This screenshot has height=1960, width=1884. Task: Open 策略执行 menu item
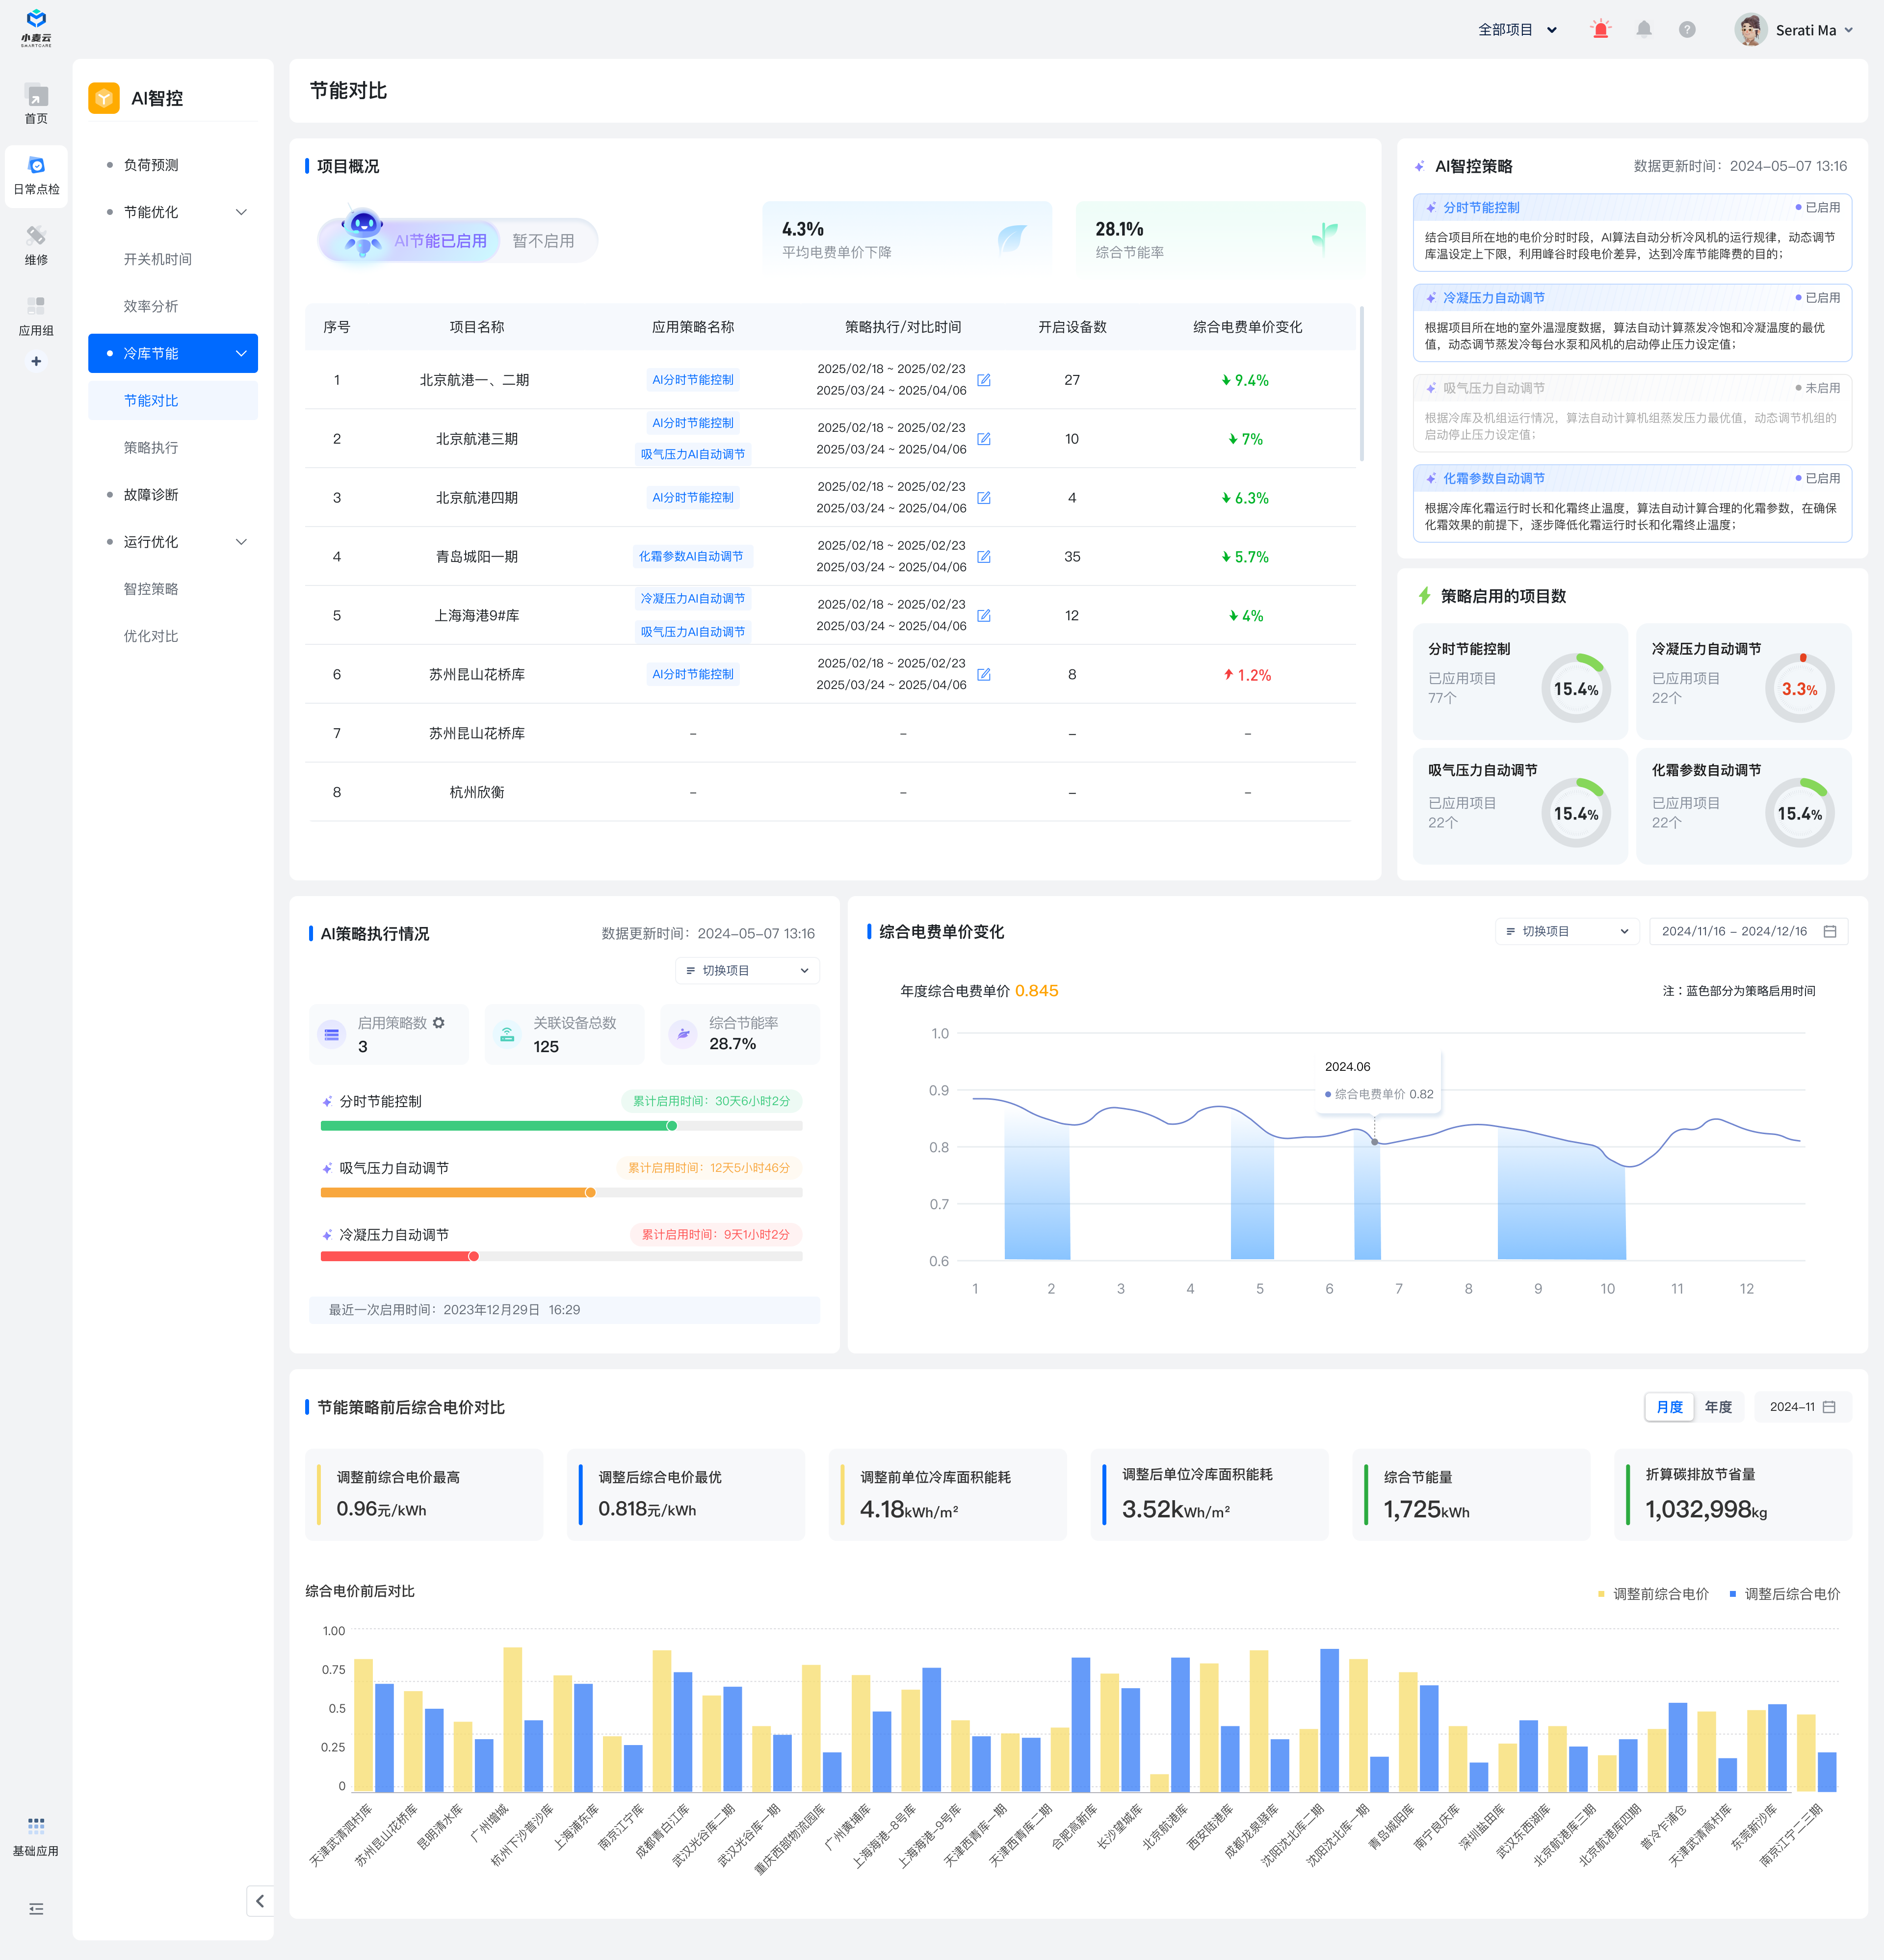pyautogui.click(x=151, y=448)
